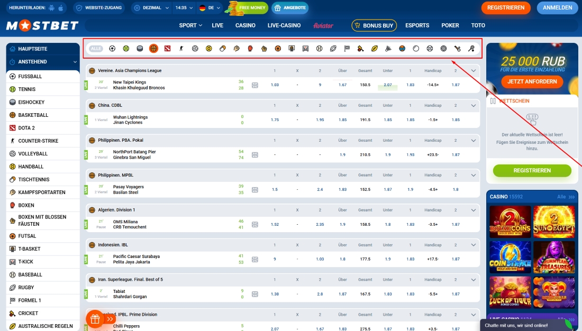
Task: Click the green Registrieren button in Wettschein
Action: click(x=532, y=170)
